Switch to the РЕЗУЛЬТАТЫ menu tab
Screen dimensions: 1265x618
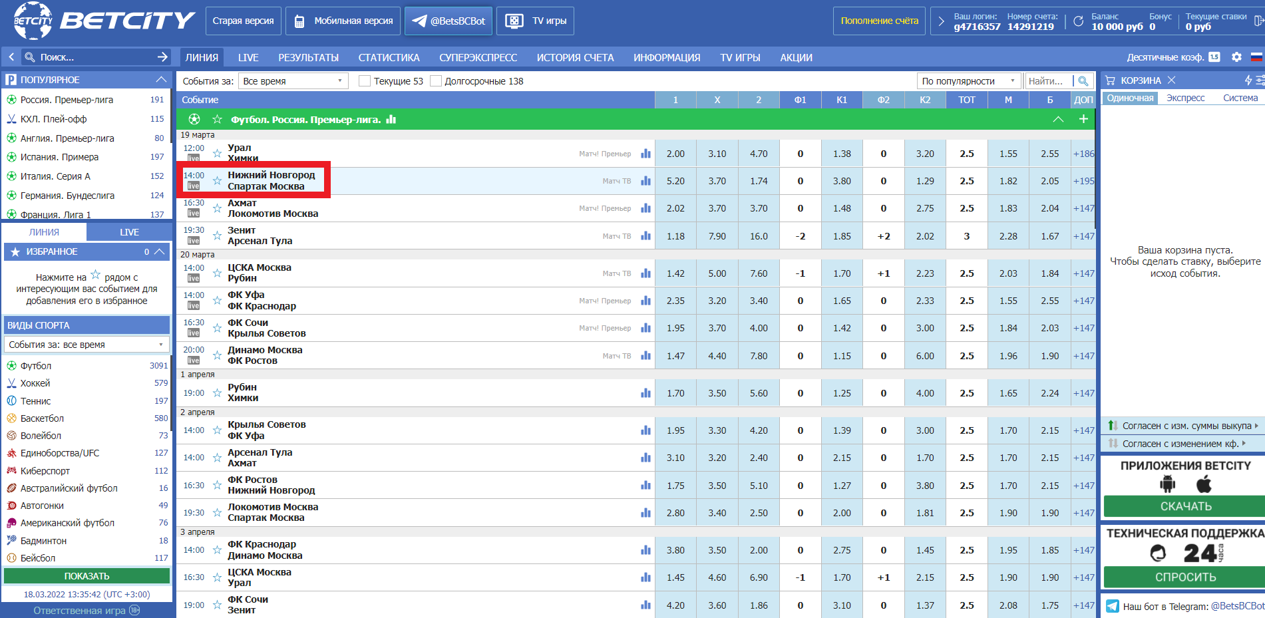point(308,58)
